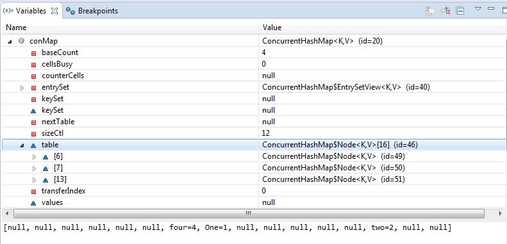Minimize the Variables view panel
This screenshot has height=244, width=507.
pyautogui.click(x=491, y=8)
